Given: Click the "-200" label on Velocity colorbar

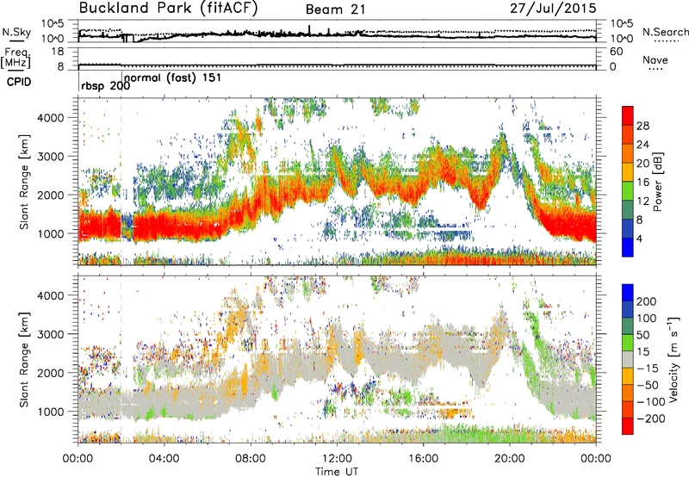Looking at the screenshot, I should click(650, 418).
